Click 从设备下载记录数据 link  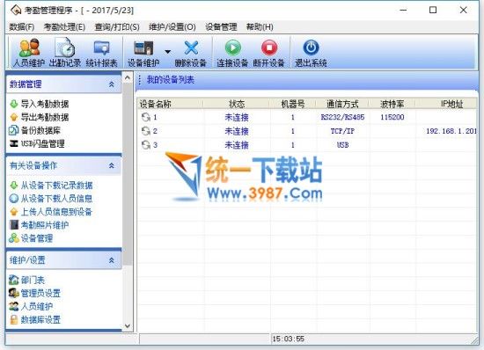(56, 186)
